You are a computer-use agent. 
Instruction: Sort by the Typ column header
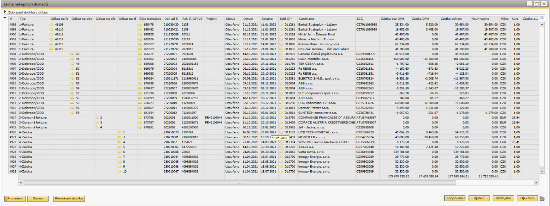34,19
